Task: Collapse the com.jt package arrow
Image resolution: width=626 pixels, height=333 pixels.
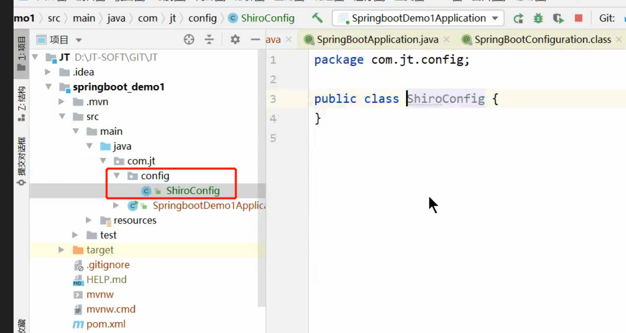Action: [103, 161]
